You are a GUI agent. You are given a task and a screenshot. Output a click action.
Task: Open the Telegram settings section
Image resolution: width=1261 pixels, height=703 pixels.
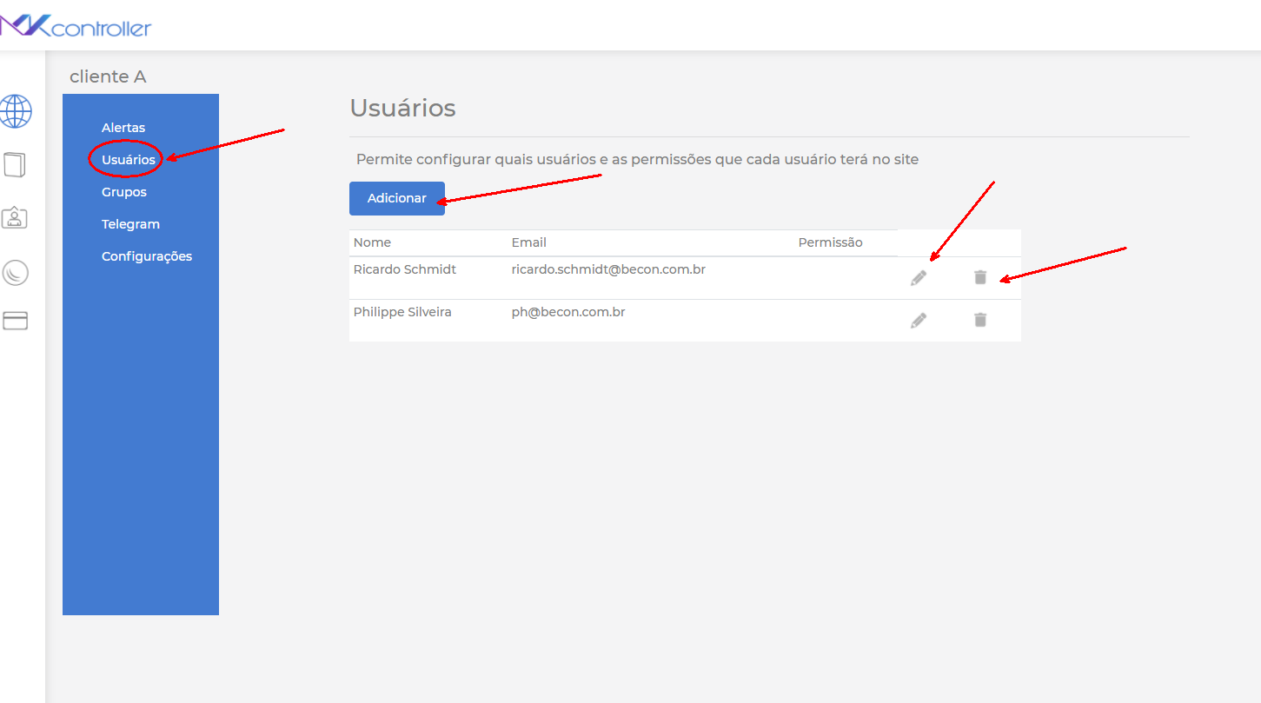click(130, 223)
